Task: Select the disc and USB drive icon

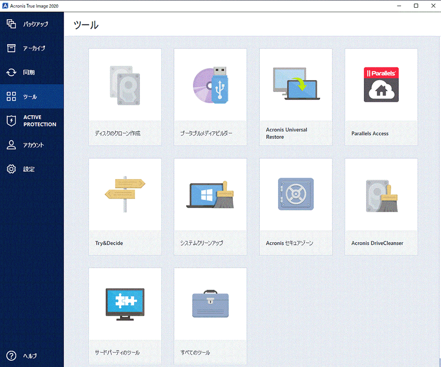Action: point(210,85)
